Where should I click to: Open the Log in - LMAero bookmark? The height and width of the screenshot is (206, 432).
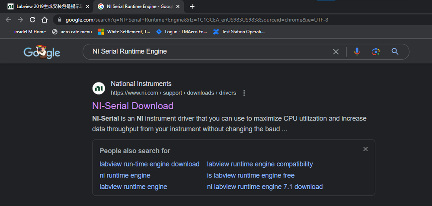pyautogui.click(x=181, y=32)
